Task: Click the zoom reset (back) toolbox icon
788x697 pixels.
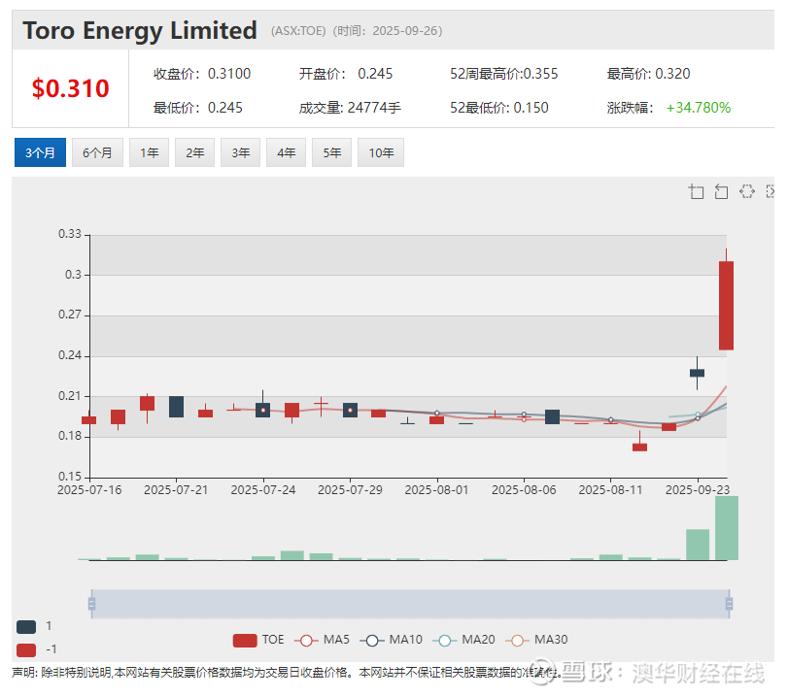Action: (721, 191)
